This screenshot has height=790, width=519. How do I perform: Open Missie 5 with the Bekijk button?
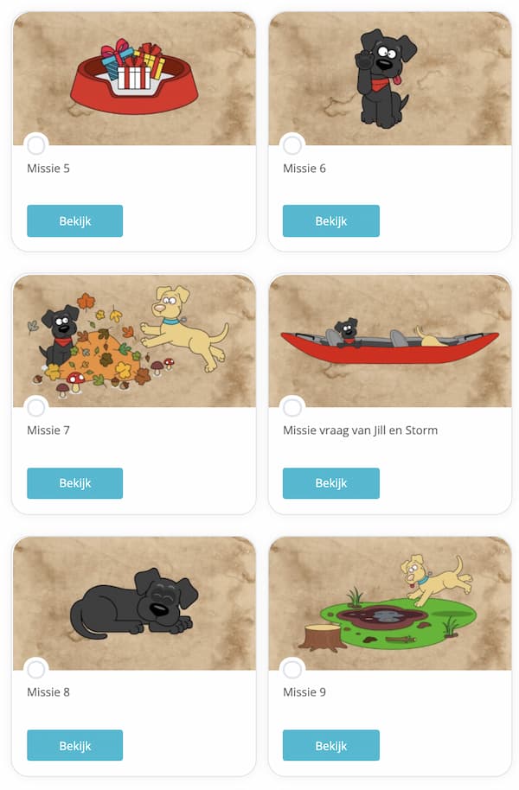[x=74, y=220]
